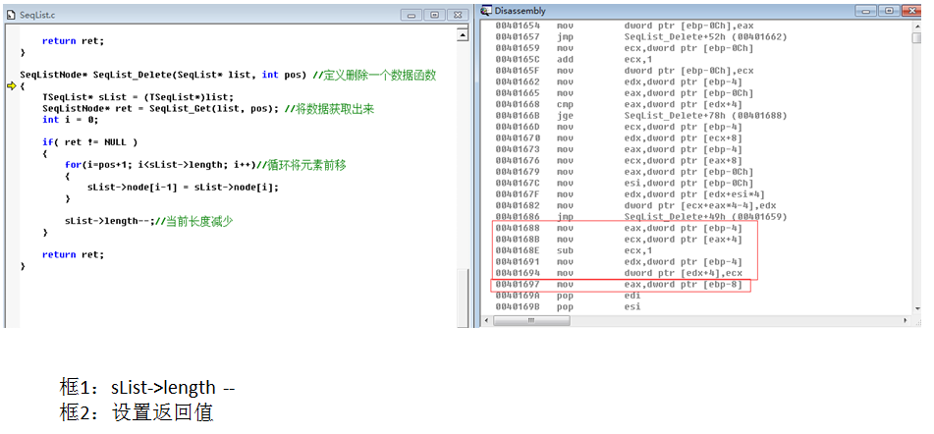This screenshot has width=934, height=434.
Task: Click the 'SeqList_Get(list, pos)' code line
Action: pyautogui.click(x=208, y=108)
